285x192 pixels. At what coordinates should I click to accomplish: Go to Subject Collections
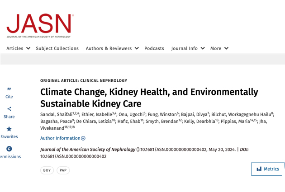click(57, 48)
